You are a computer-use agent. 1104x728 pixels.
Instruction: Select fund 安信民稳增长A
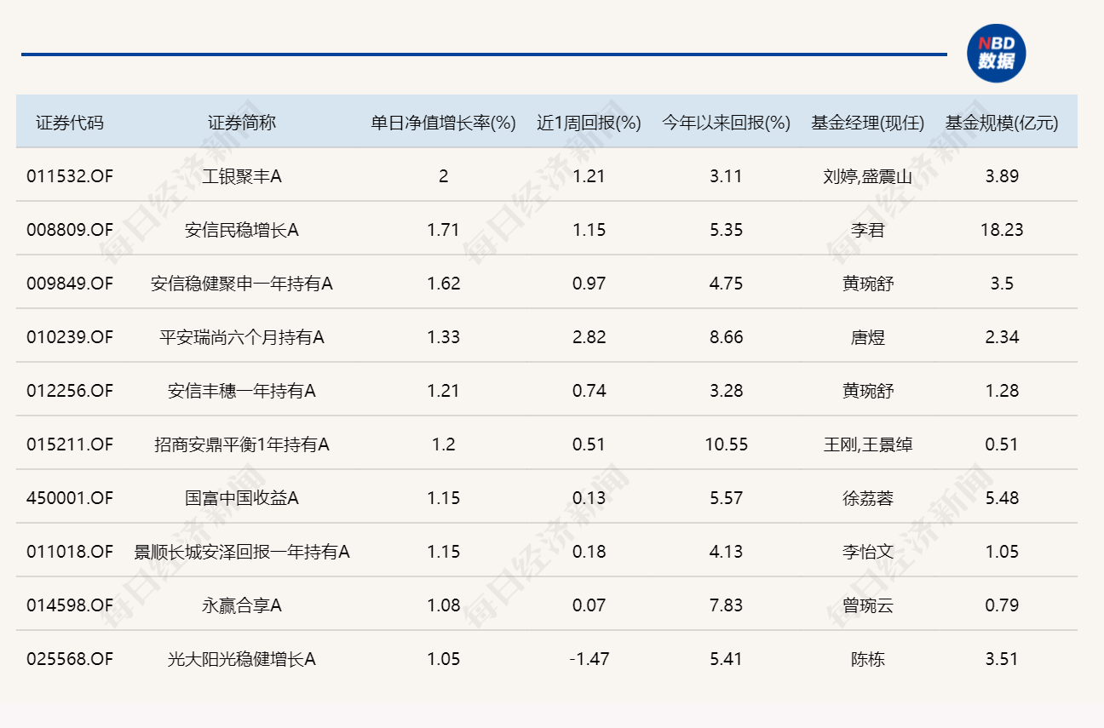point(242,230)
